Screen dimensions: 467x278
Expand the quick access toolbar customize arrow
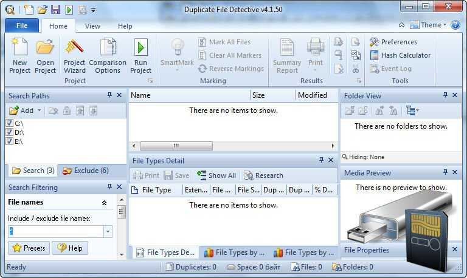(x=94, y=10)
